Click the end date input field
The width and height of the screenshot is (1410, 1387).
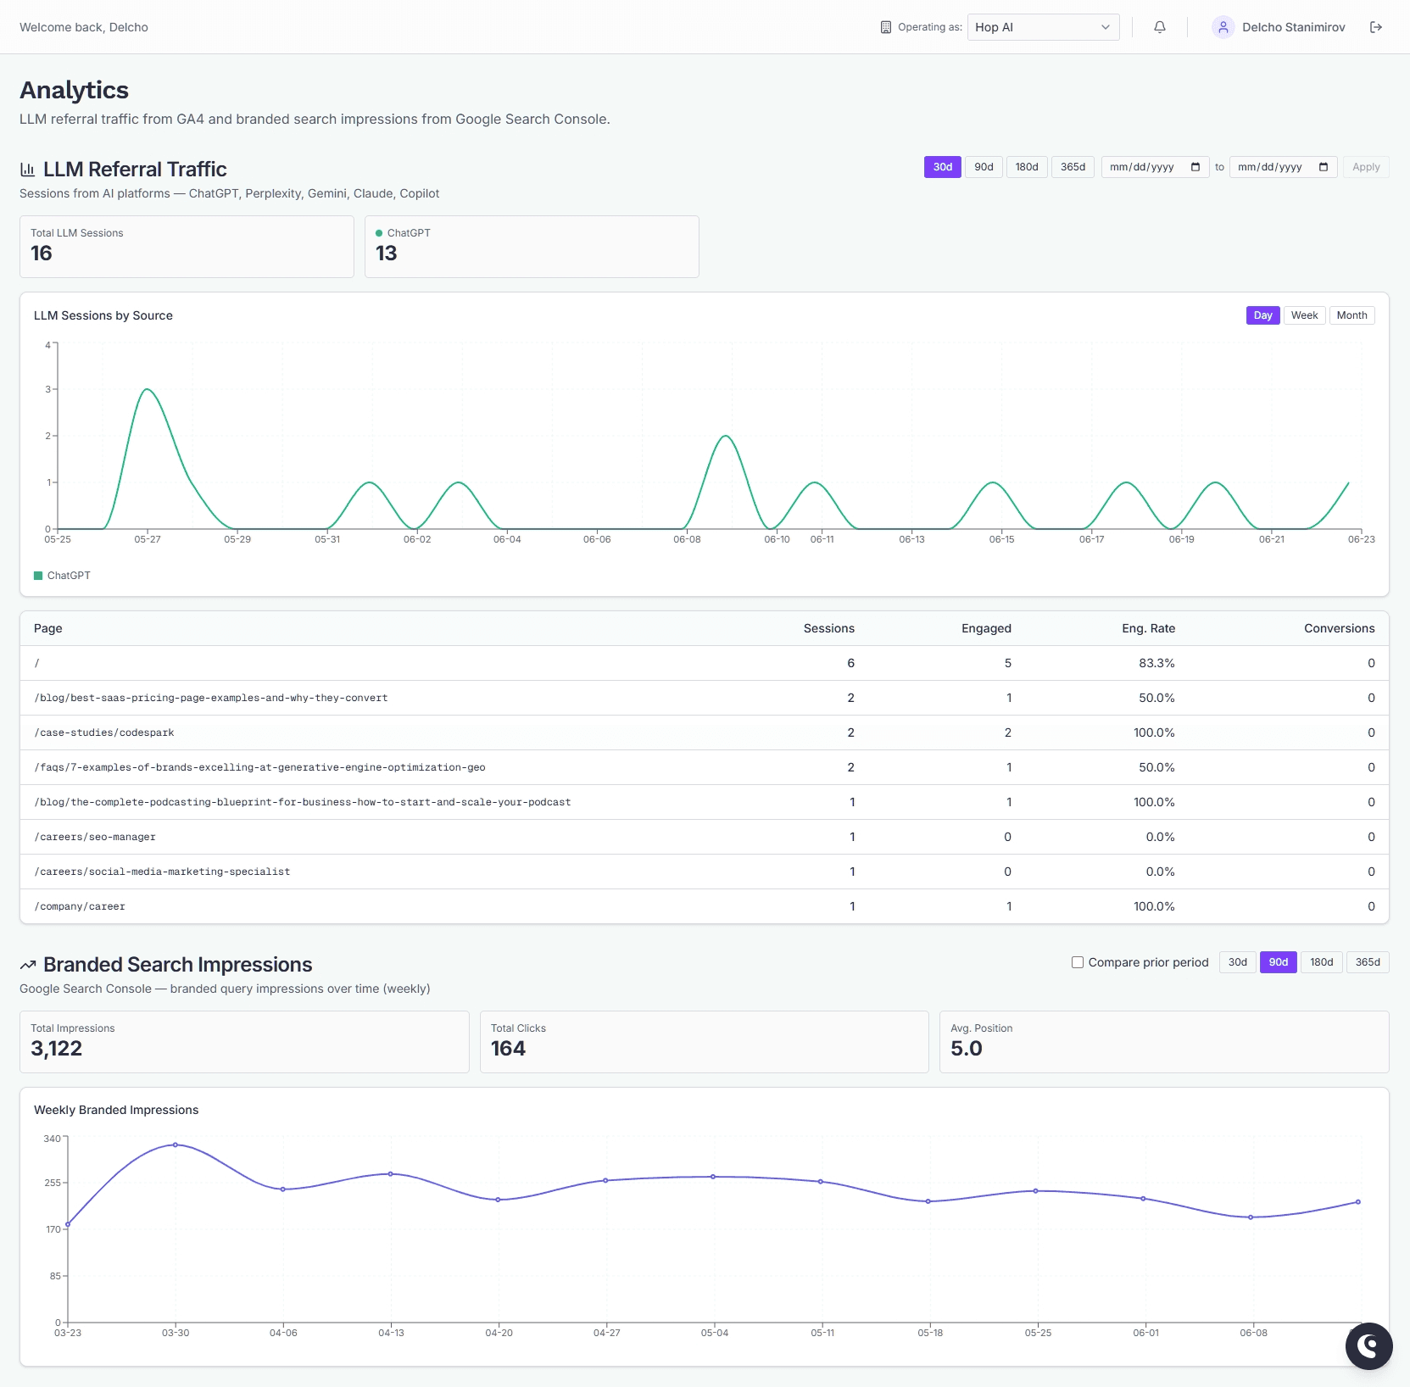1283,167
